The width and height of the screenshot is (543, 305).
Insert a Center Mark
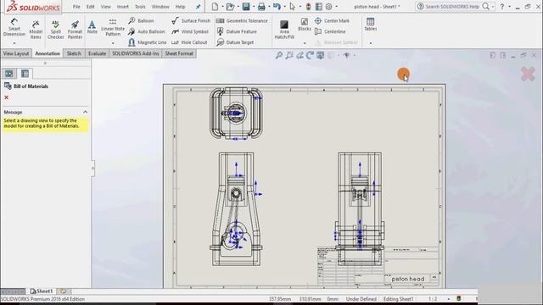(x=332, y=20)
